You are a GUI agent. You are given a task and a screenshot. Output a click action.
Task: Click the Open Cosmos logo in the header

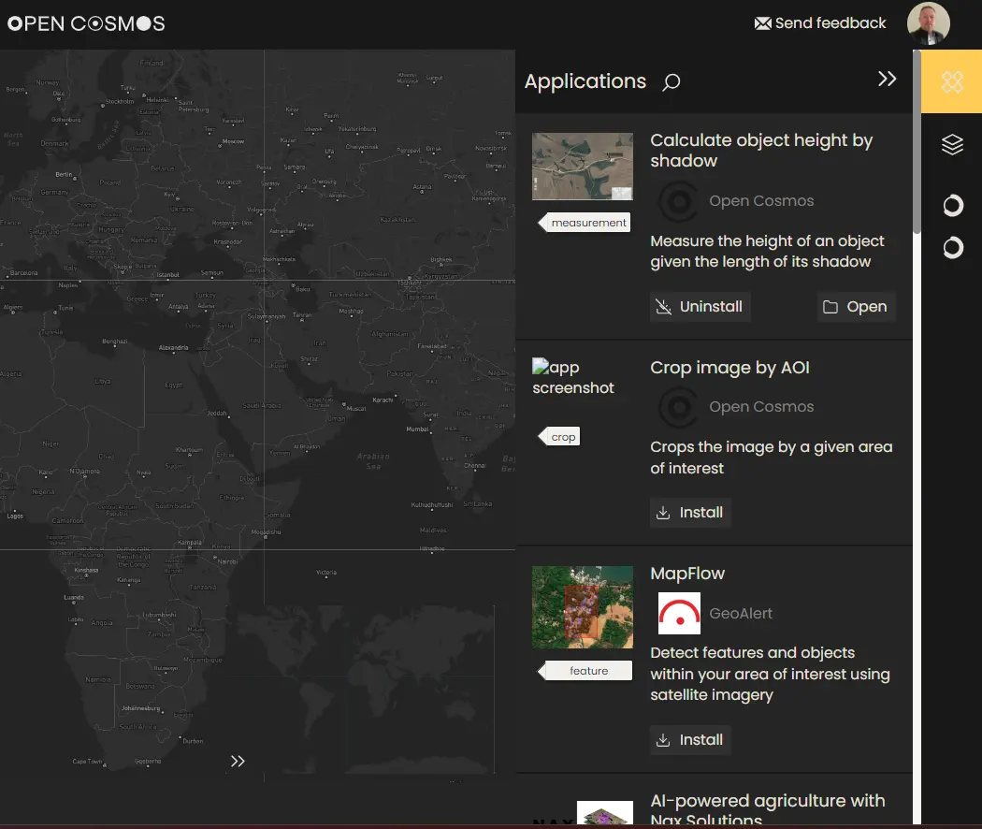coord(84,22)
